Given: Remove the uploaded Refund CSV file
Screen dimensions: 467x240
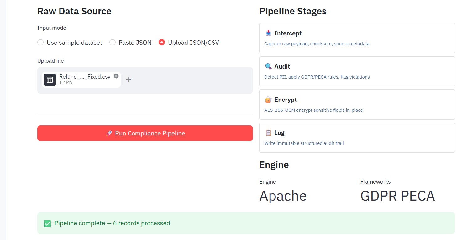Looking at the screenshot, I should (116, 76).
